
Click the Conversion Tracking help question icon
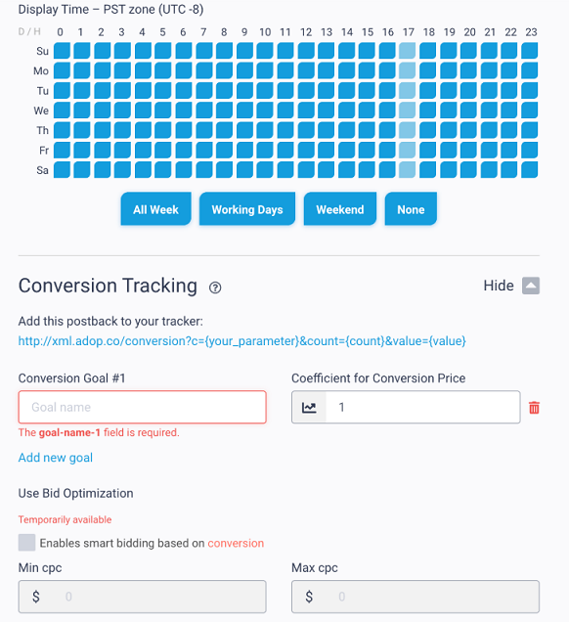215,288
